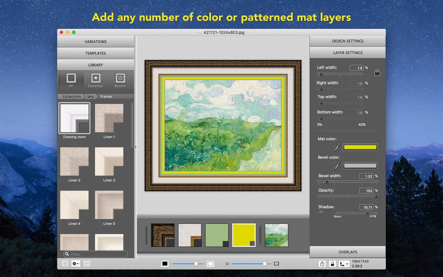Viewport: 443px width, 277px height.
Task: Open the gear action menu
Action: pos(76,263)
